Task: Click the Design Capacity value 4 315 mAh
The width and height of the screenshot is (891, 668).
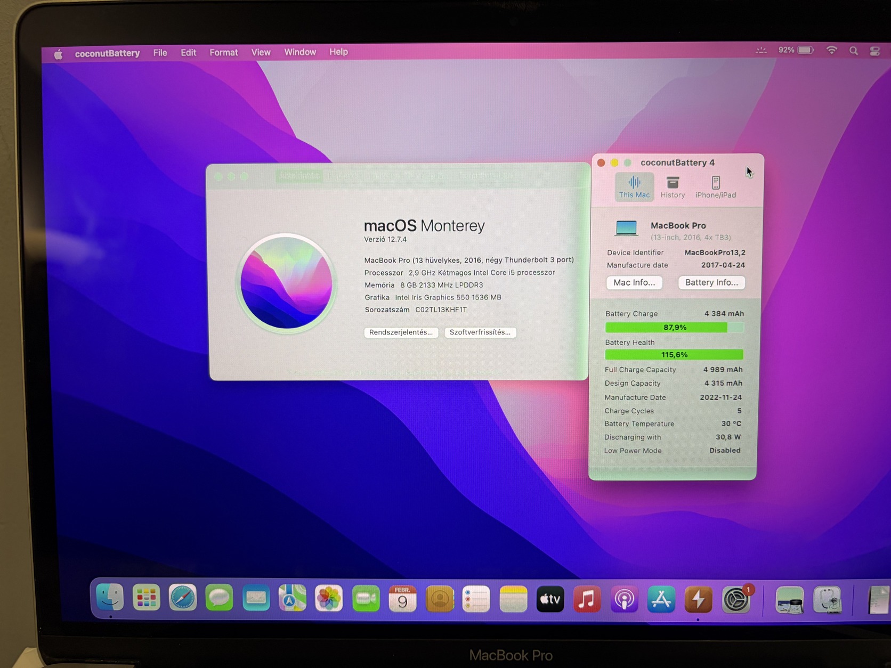Action: 723,383
